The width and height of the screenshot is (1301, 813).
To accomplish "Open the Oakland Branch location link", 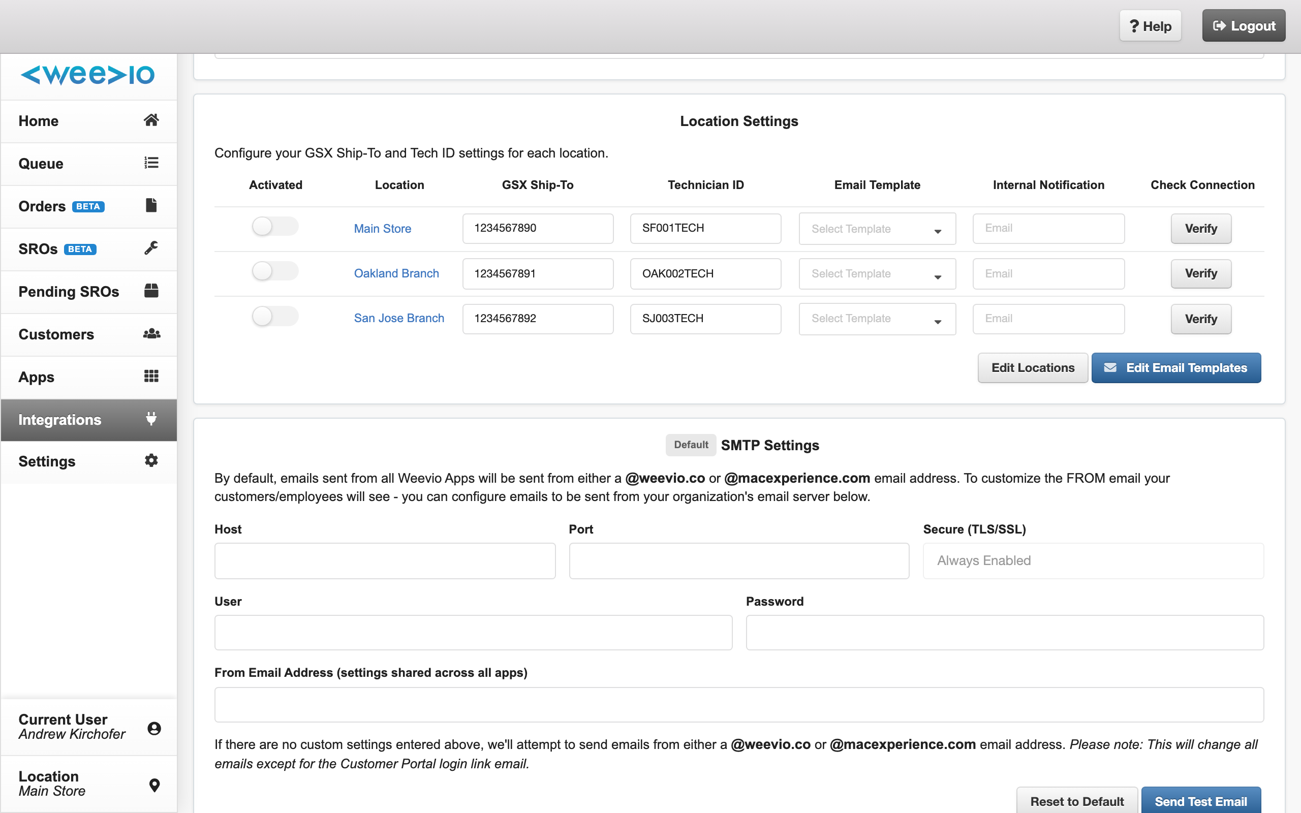I will click(x=396, y=273).
